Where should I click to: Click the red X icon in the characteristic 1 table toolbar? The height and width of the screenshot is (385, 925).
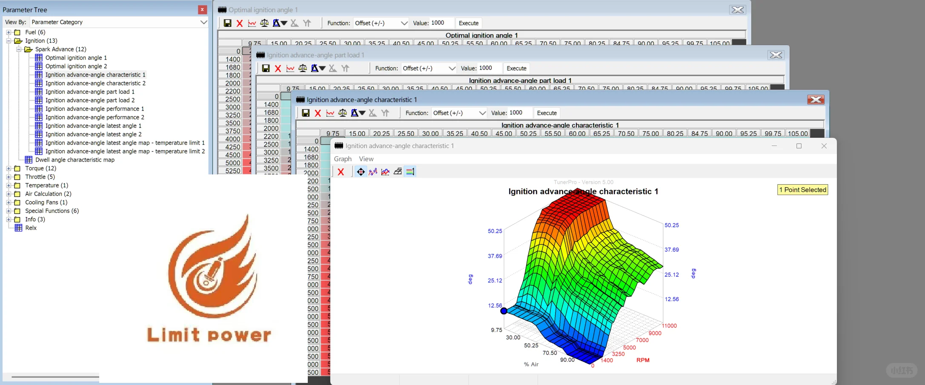(318, 113)
